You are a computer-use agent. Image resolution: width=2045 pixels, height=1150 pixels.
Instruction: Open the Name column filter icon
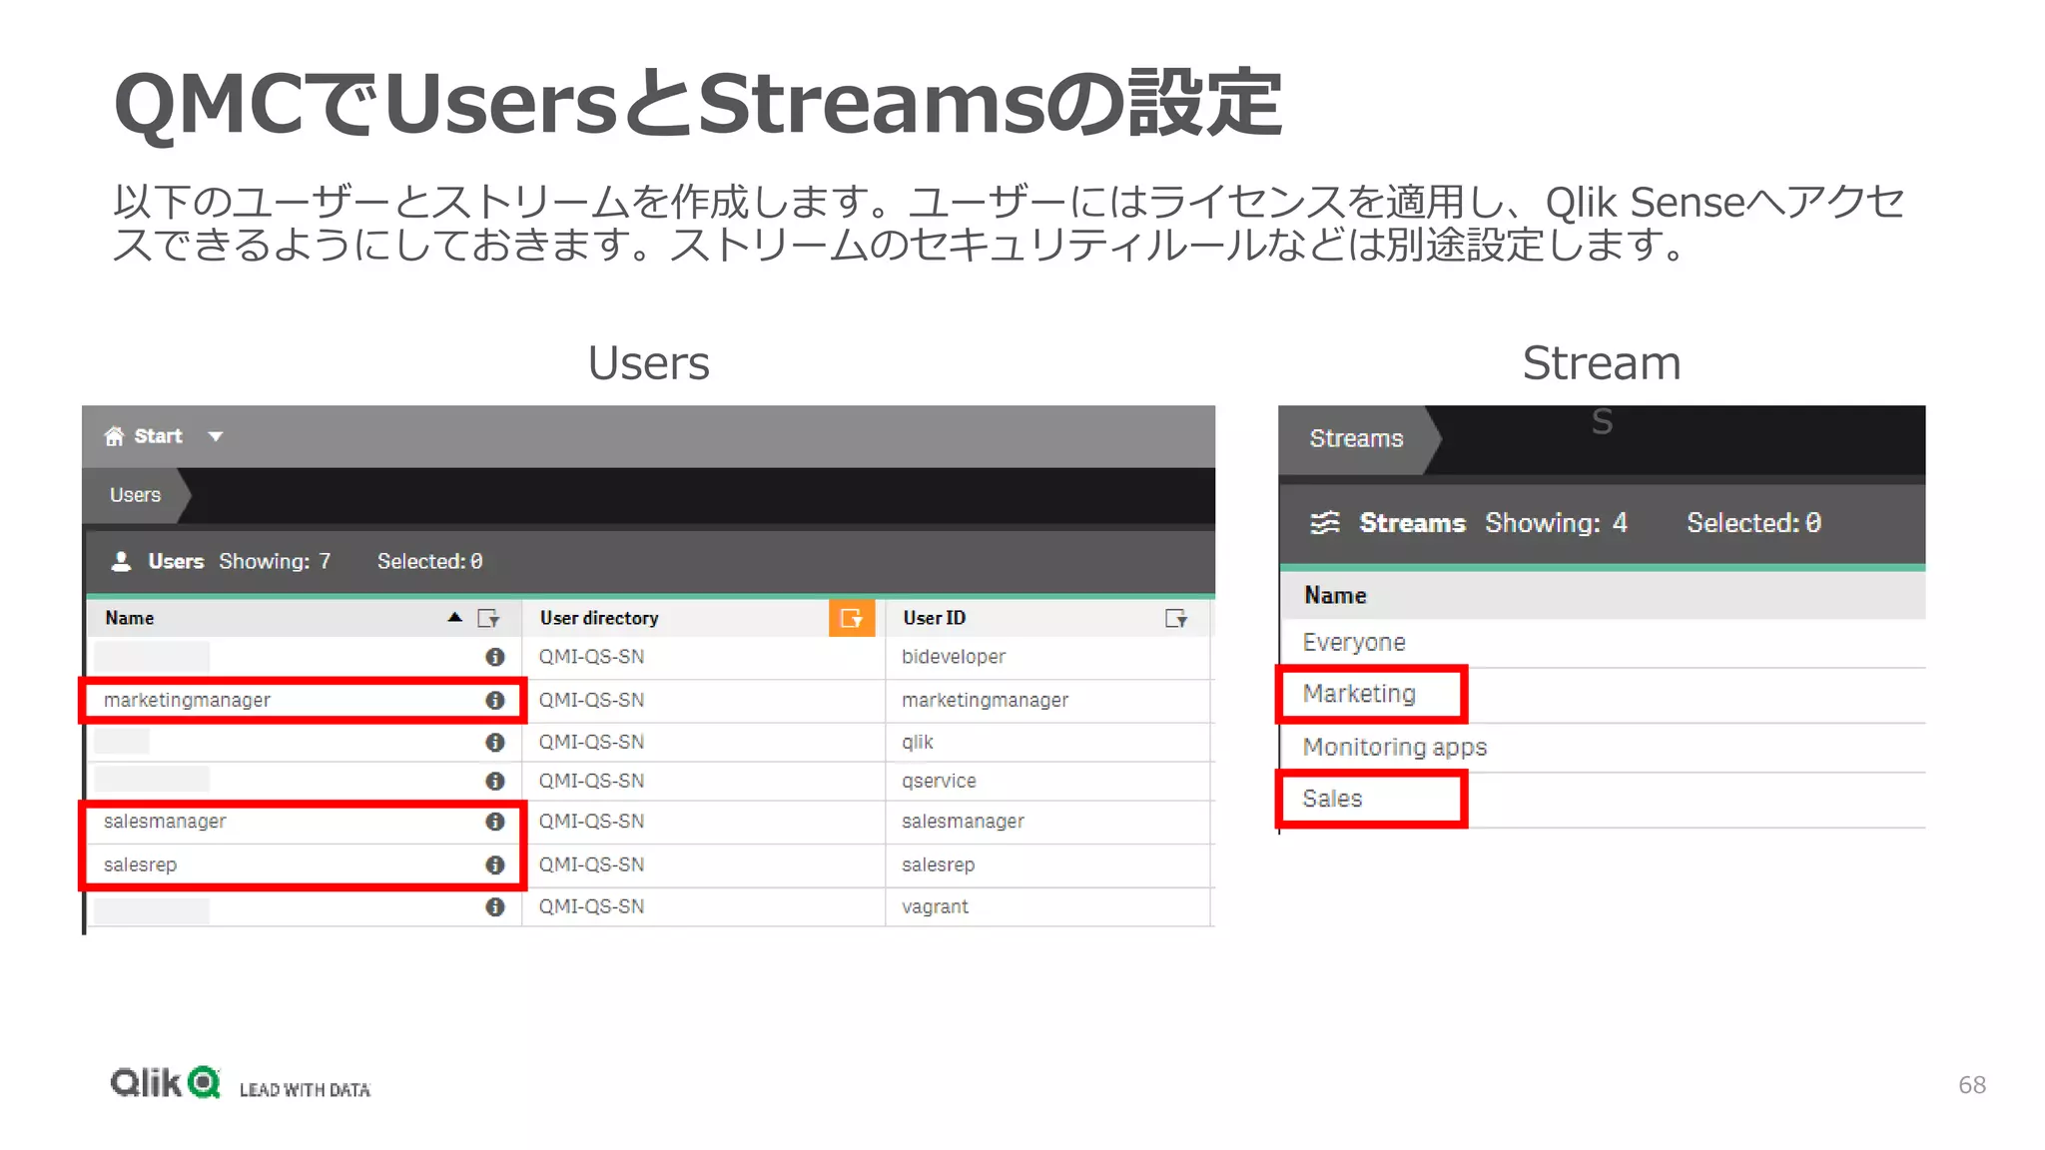(488, 618)
